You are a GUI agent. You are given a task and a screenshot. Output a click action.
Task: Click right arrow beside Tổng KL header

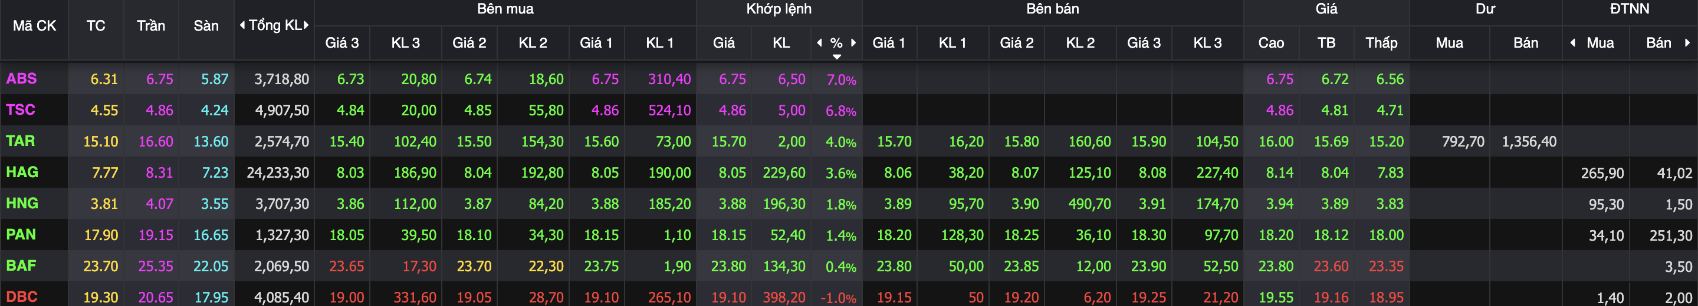[x=307, y=26]
